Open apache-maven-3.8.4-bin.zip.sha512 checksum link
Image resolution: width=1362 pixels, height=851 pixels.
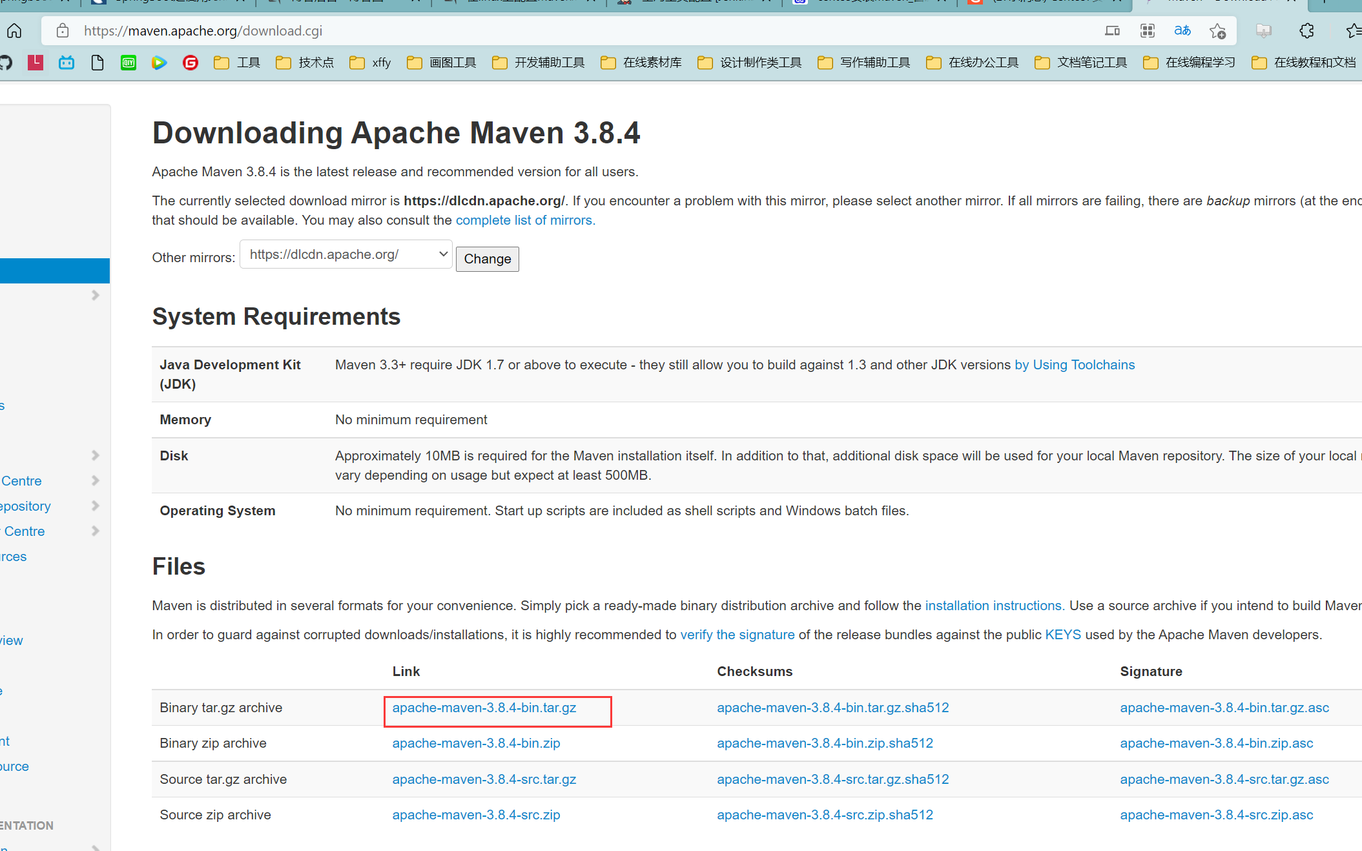click(x=825, y=743)
